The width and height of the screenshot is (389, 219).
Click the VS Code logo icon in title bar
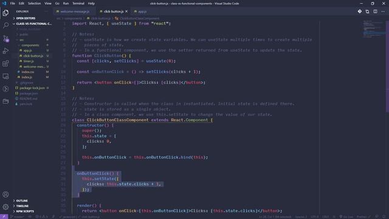4,4
